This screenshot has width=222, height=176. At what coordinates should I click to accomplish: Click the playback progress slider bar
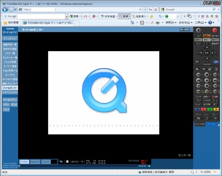coord(78,166)
